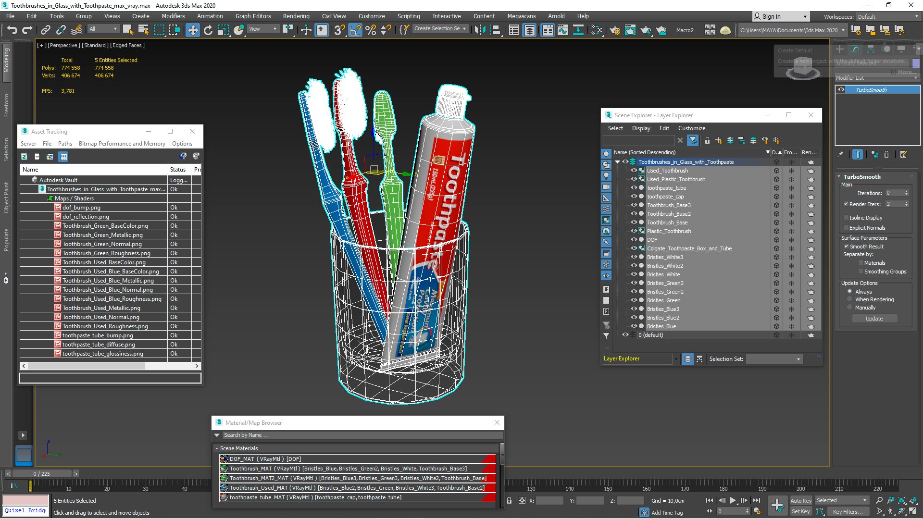Click the Set Keys large plus icon
Image resolution: width=923 pixels, height=519 pixels.
[777, 505]
